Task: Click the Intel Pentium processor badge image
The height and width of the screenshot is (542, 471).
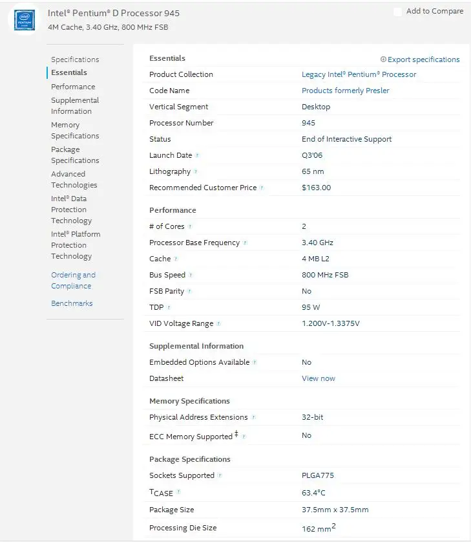Action: (24, 20)
